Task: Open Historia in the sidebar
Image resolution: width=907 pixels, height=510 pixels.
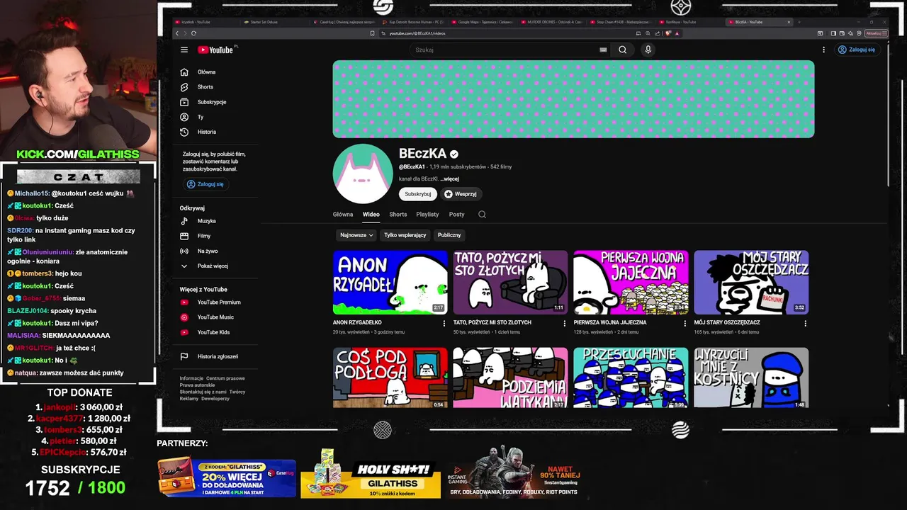Action: (207, 132)
